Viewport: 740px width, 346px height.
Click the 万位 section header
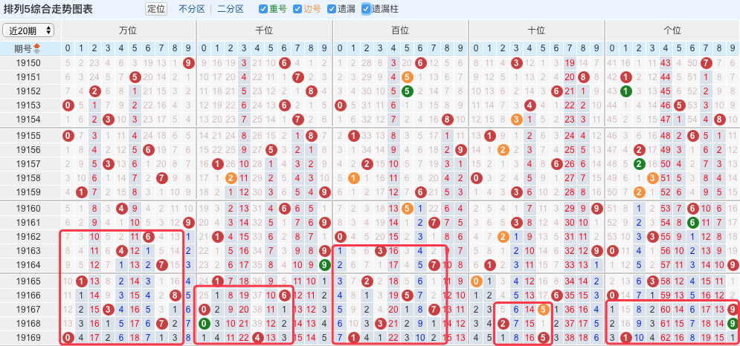click(128, 30)
